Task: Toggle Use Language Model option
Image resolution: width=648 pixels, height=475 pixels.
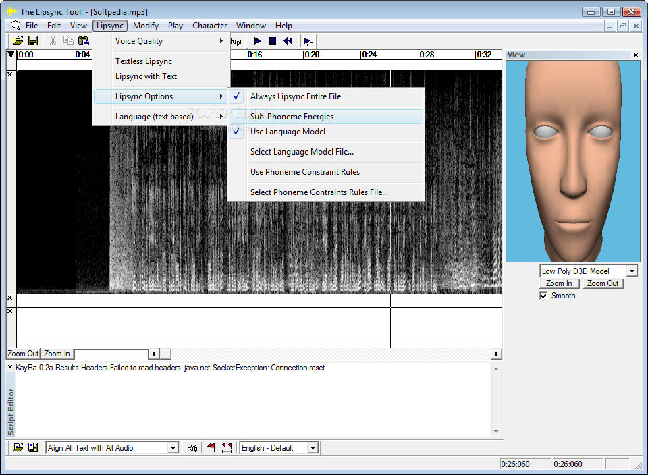Action: pyautogui.click(x=326, y=132)
